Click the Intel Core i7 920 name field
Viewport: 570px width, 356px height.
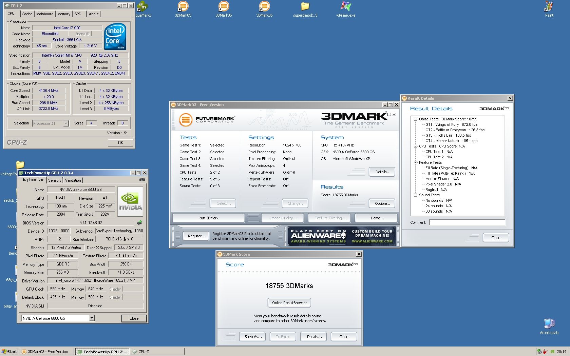[x=67, y=28]
